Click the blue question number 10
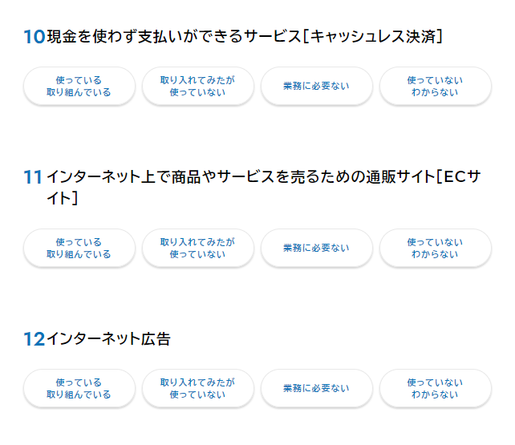 [34, 37]
